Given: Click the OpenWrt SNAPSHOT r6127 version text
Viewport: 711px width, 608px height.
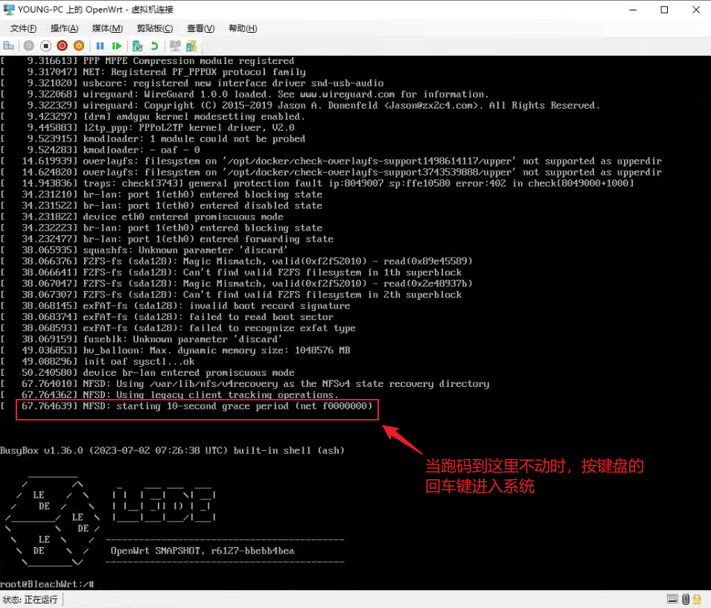Looking at the screenshot, I should [203, 551].
